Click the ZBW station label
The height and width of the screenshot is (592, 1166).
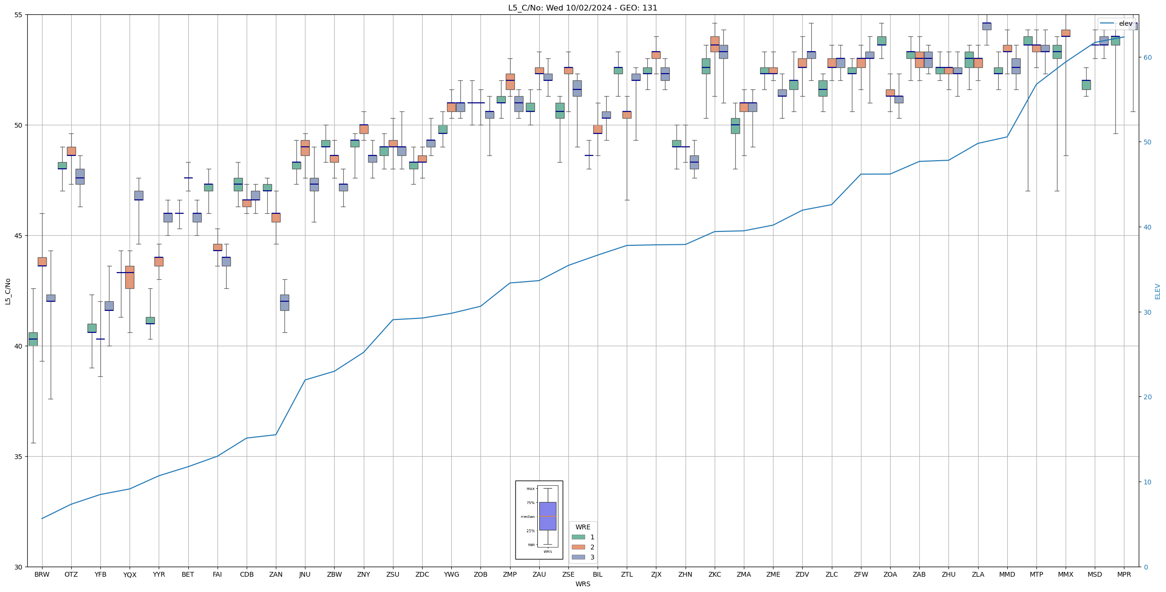point(335,574)
